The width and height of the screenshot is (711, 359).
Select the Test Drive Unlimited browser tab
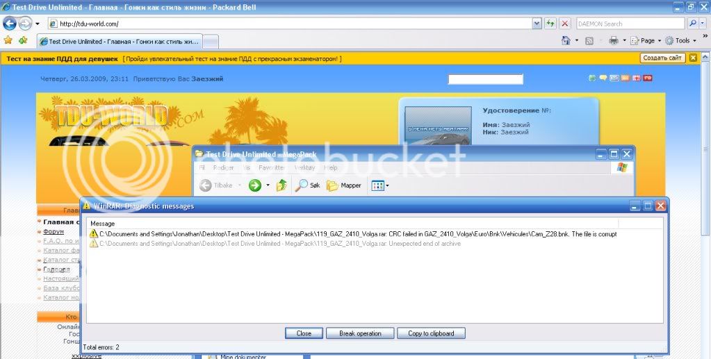point(118,41)
